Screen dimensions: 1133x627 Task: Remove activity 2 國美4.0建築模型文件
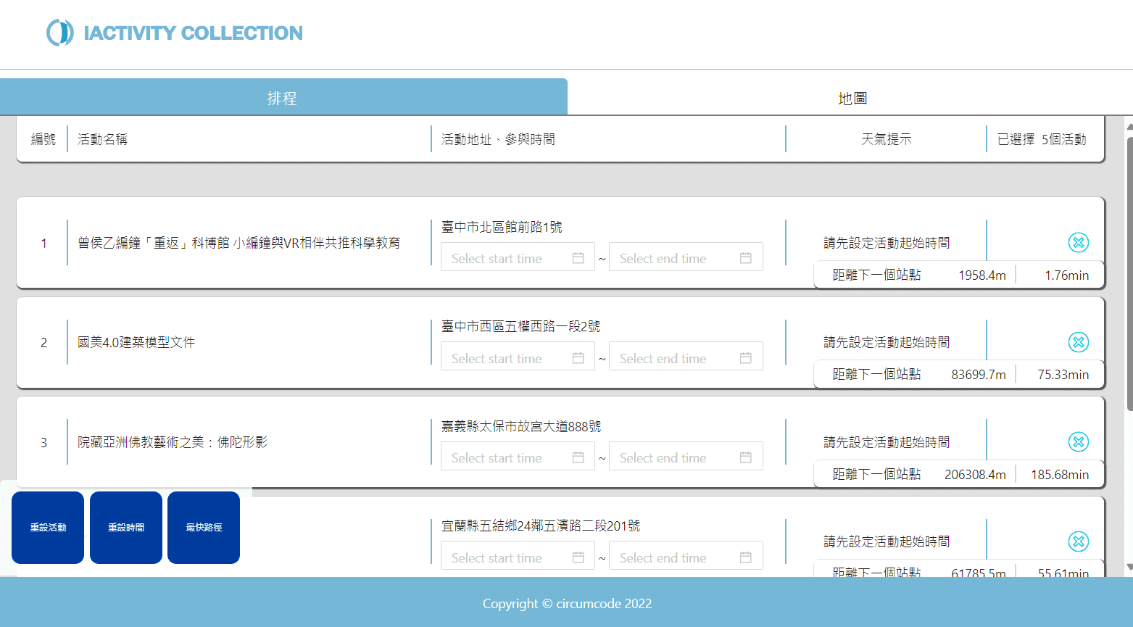tap(1078, 342)
